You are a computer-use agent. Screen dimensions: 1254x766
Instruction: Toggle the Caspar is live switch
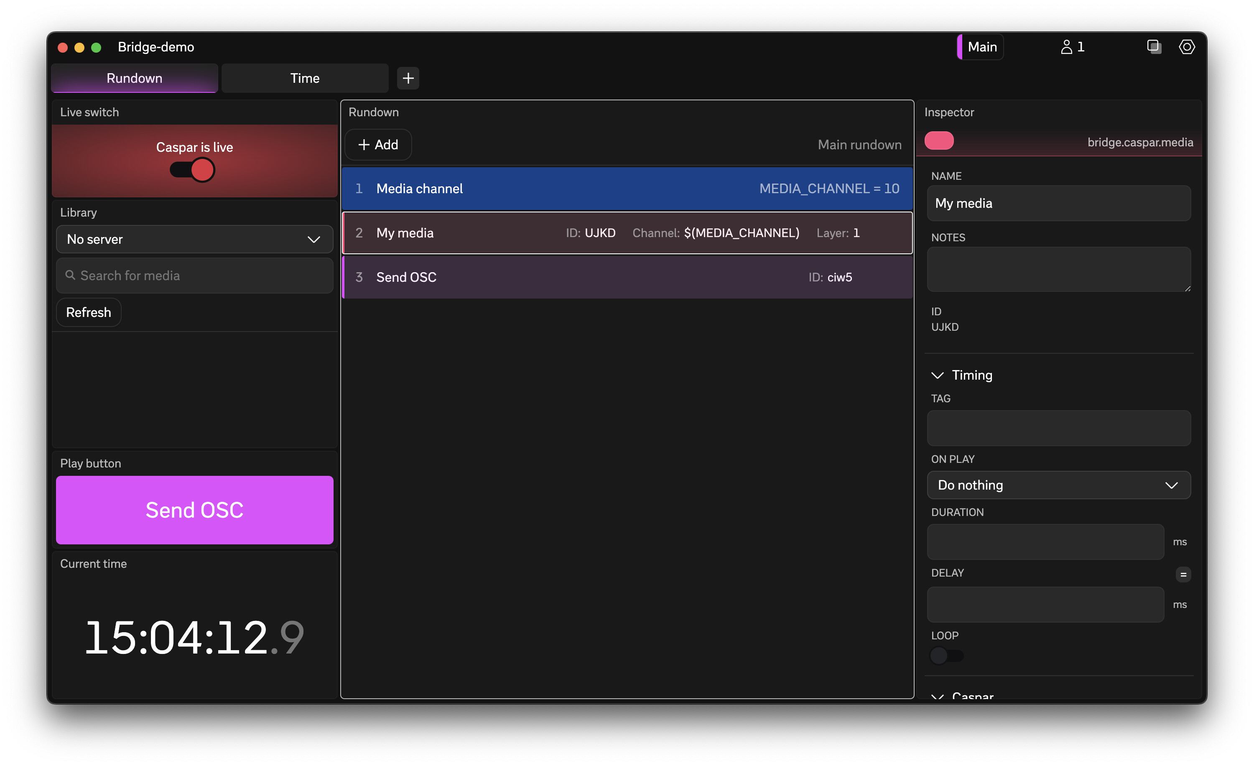tap(192, 169)
